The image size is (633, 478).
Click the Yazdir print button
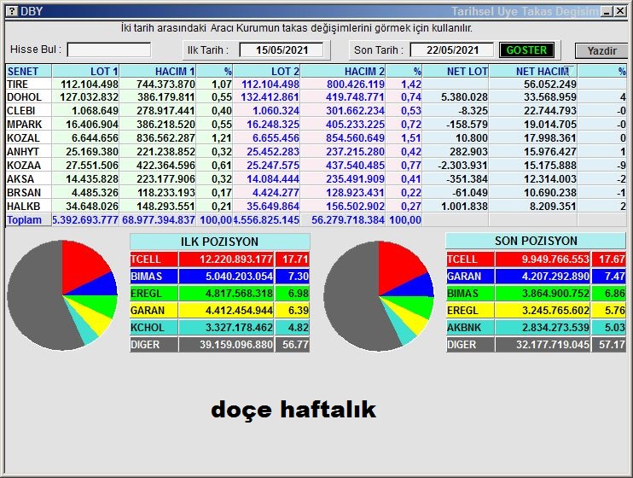point(601,50)
